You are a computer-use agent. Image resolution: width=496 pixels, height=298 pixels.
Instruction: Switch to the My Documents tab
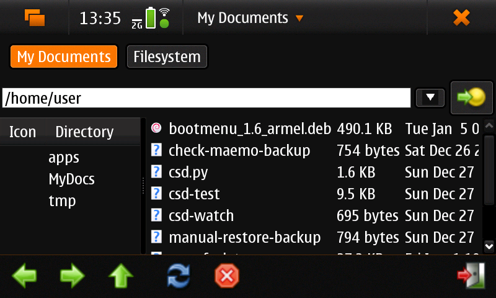(64, 57)
